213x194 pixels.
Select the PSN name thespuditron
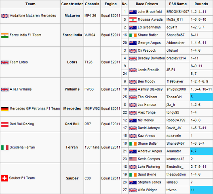tap(176, 175)
